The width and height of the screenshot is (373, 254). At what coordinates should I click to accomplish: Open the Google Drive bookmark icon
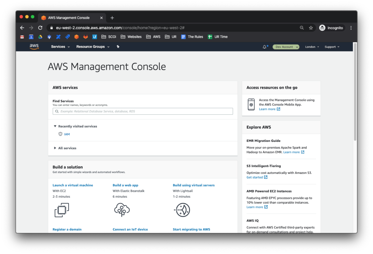click(x=40, y=37)
